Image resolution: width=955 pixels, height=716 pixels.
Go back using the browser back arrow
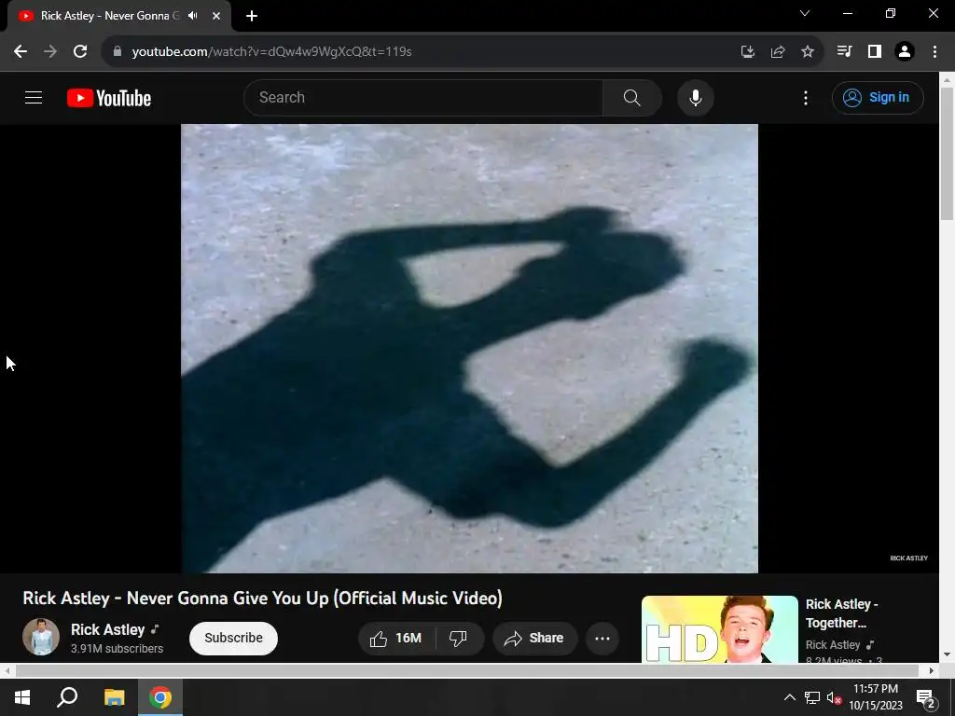point(21,52)
